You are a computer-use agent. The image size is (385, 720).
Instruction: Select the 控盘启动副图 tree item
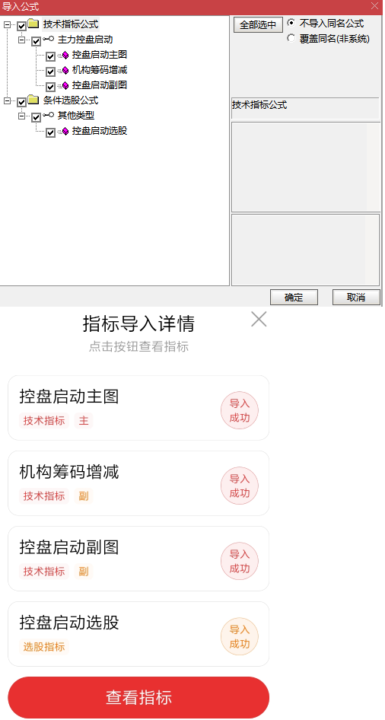click(x=100, y=85)
